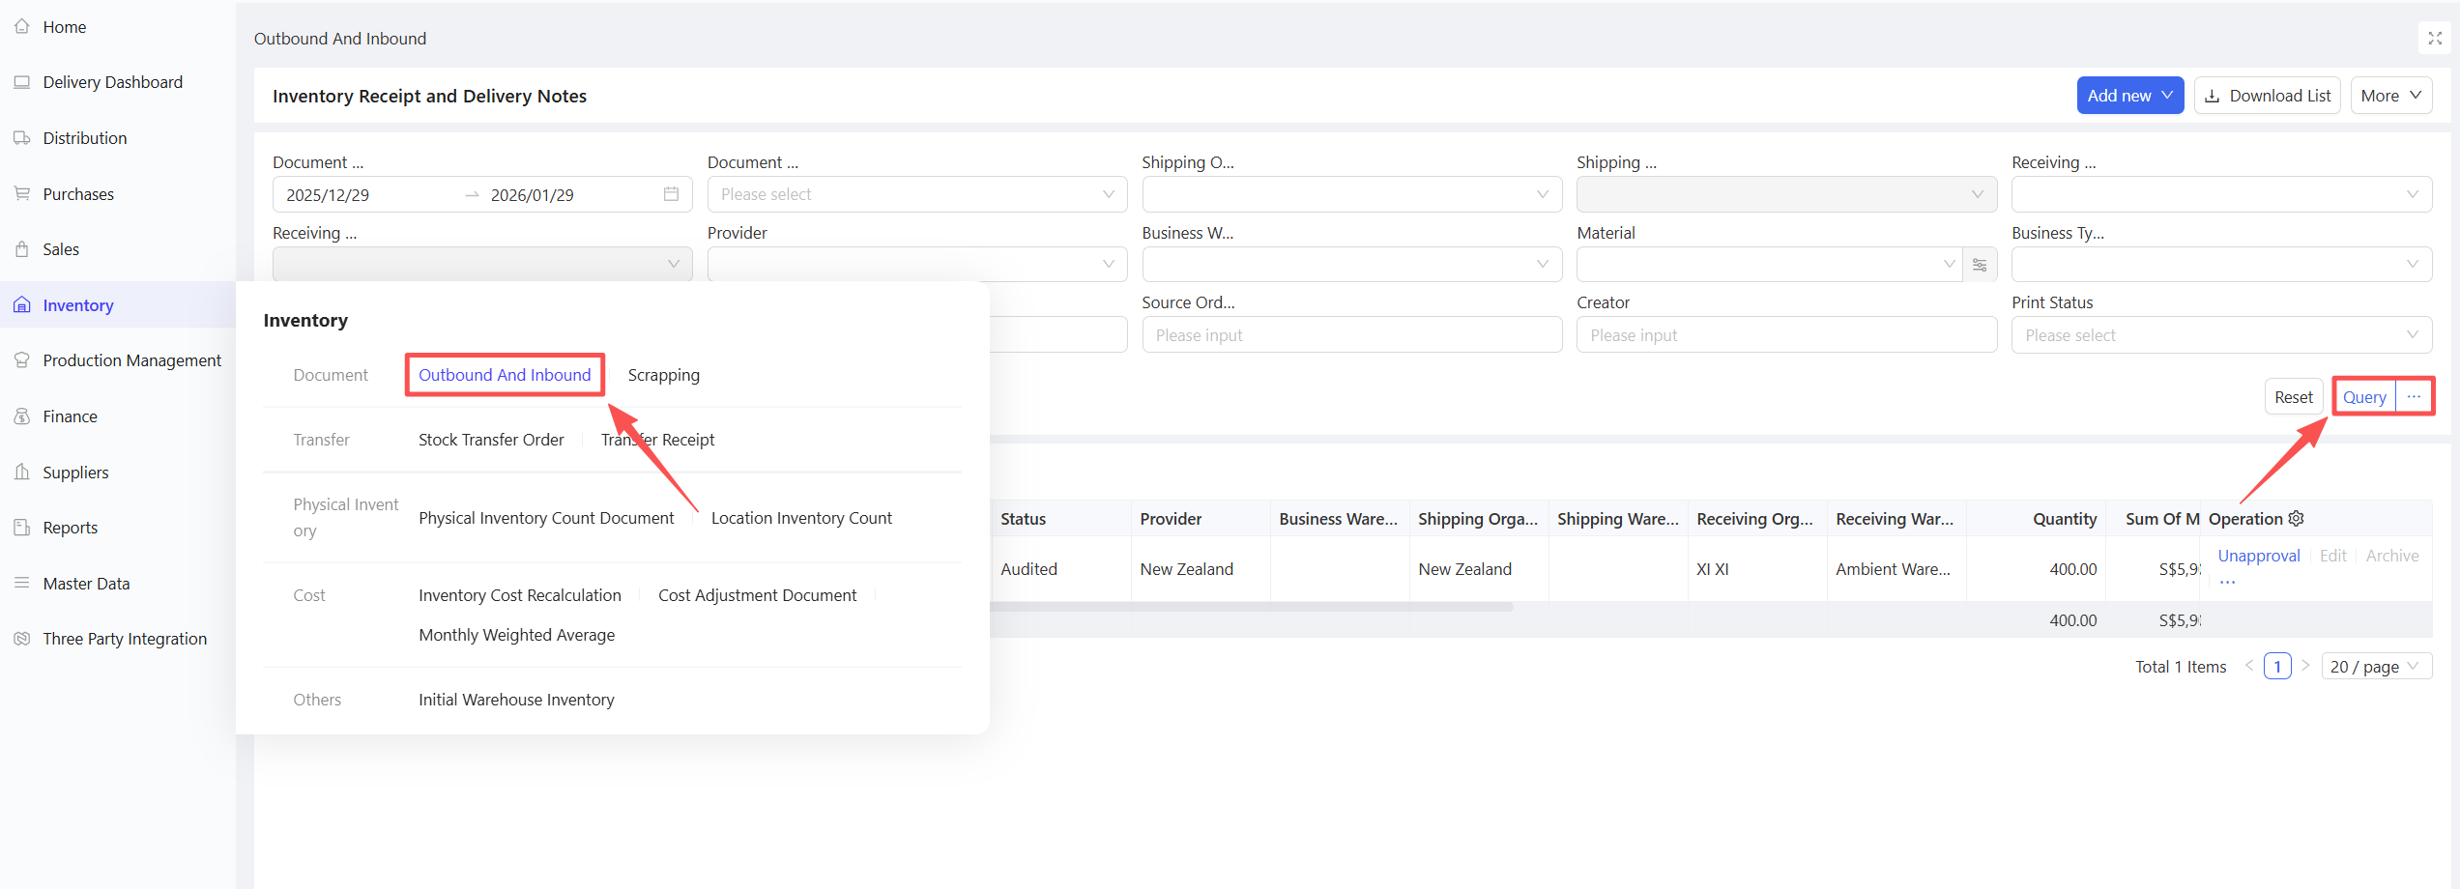Viewport: 2460px width, 889px height.
Task: Click the ellipsis next to Query
Action: click(x=2414, y=397)
